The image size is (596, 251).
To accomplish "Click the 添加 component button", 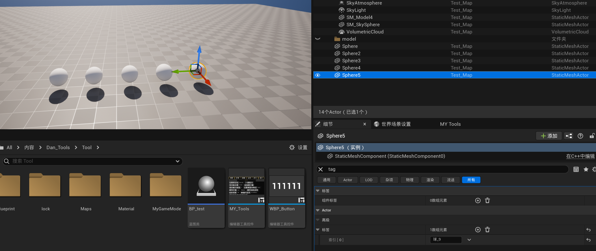I will click(549, 136).
